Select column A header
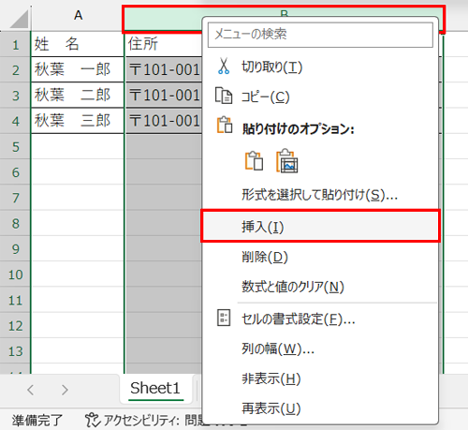The image size is (468, 430). (78, 15)
